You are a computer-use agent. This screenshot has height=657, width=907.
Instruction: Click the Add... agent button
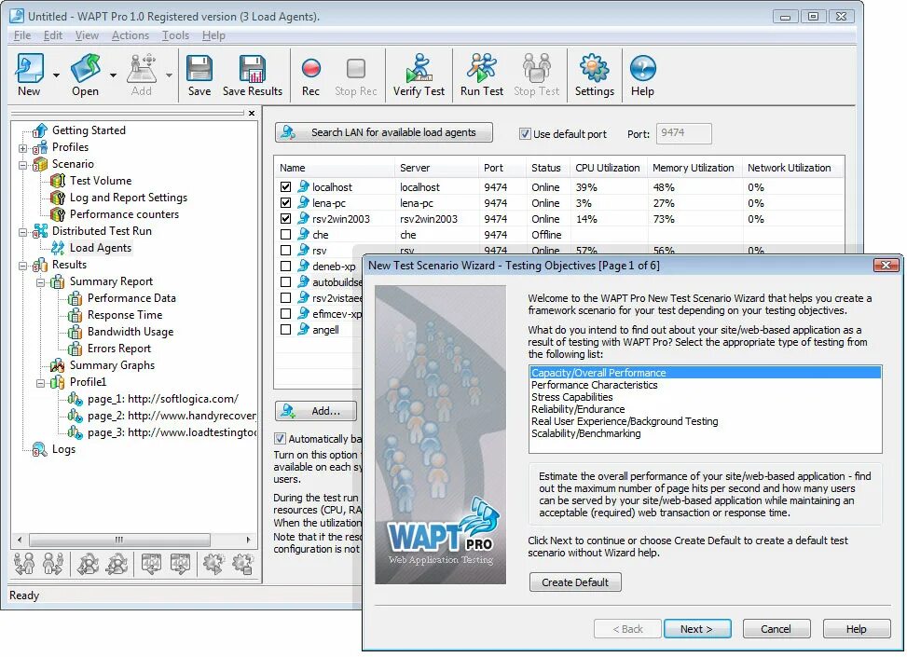pos(316,411)
